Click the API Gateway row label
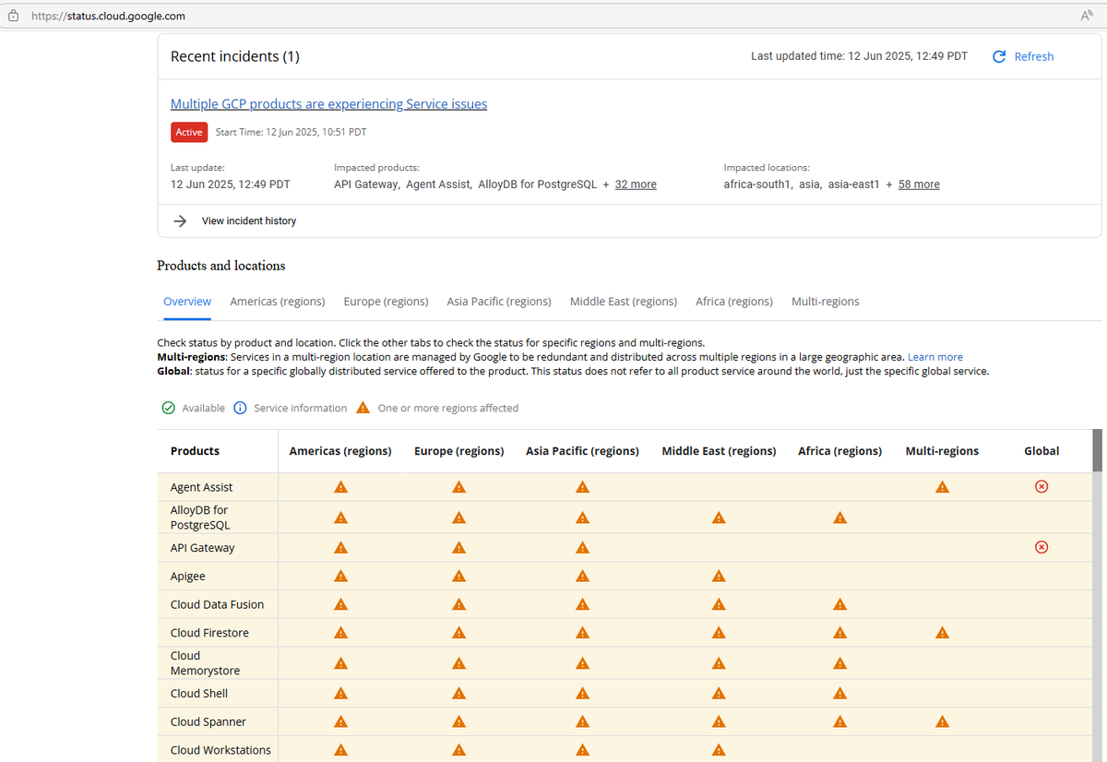The height and width of the screenshot is (762, 1107). click(x=203, y=548)
